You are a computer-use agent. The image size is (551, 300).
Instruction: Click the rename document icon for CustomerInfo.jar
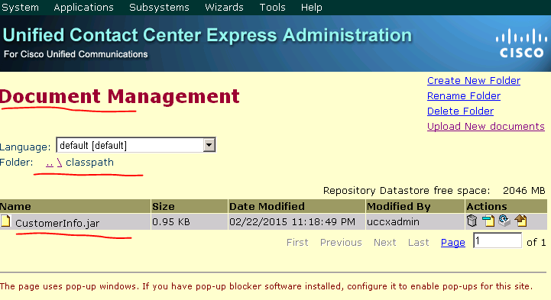tap(488, 221)
